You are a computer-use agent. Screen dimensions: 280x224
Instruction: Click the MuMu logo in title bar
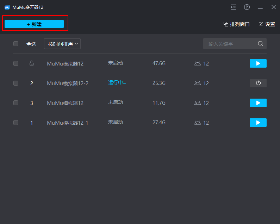7,7
